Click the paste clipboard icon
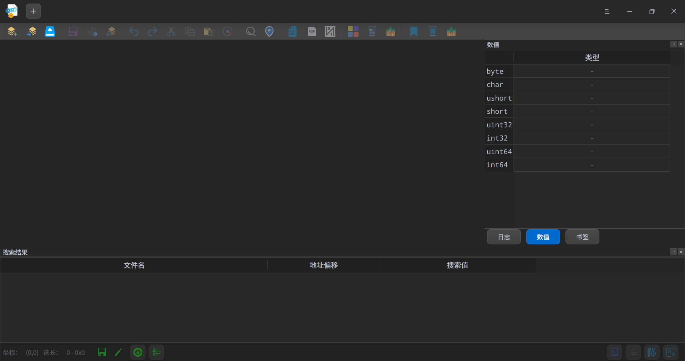Viewport: 685px width, 361px height. pyautogui.click(x=208, y=31)
